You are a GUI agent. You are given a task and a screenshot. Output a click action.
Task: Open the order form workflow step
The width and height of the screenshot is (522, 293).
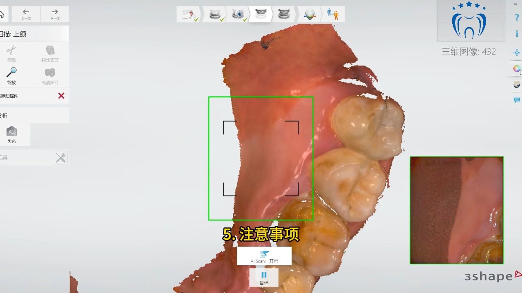click(x=189, y=14)
